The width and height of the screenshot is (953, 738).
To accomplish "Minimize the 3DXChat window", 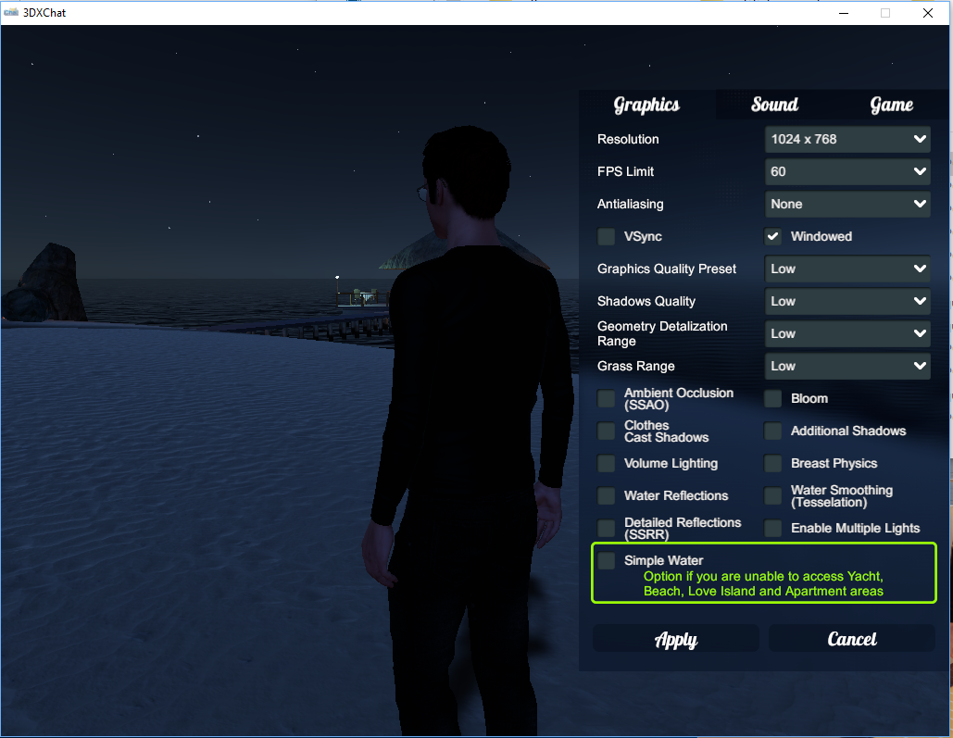I will click(844, 13).
